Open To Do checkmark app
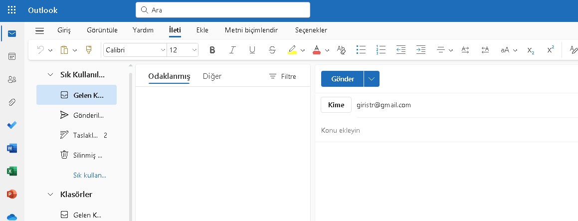The image size is (578, 221). point(12,125)
